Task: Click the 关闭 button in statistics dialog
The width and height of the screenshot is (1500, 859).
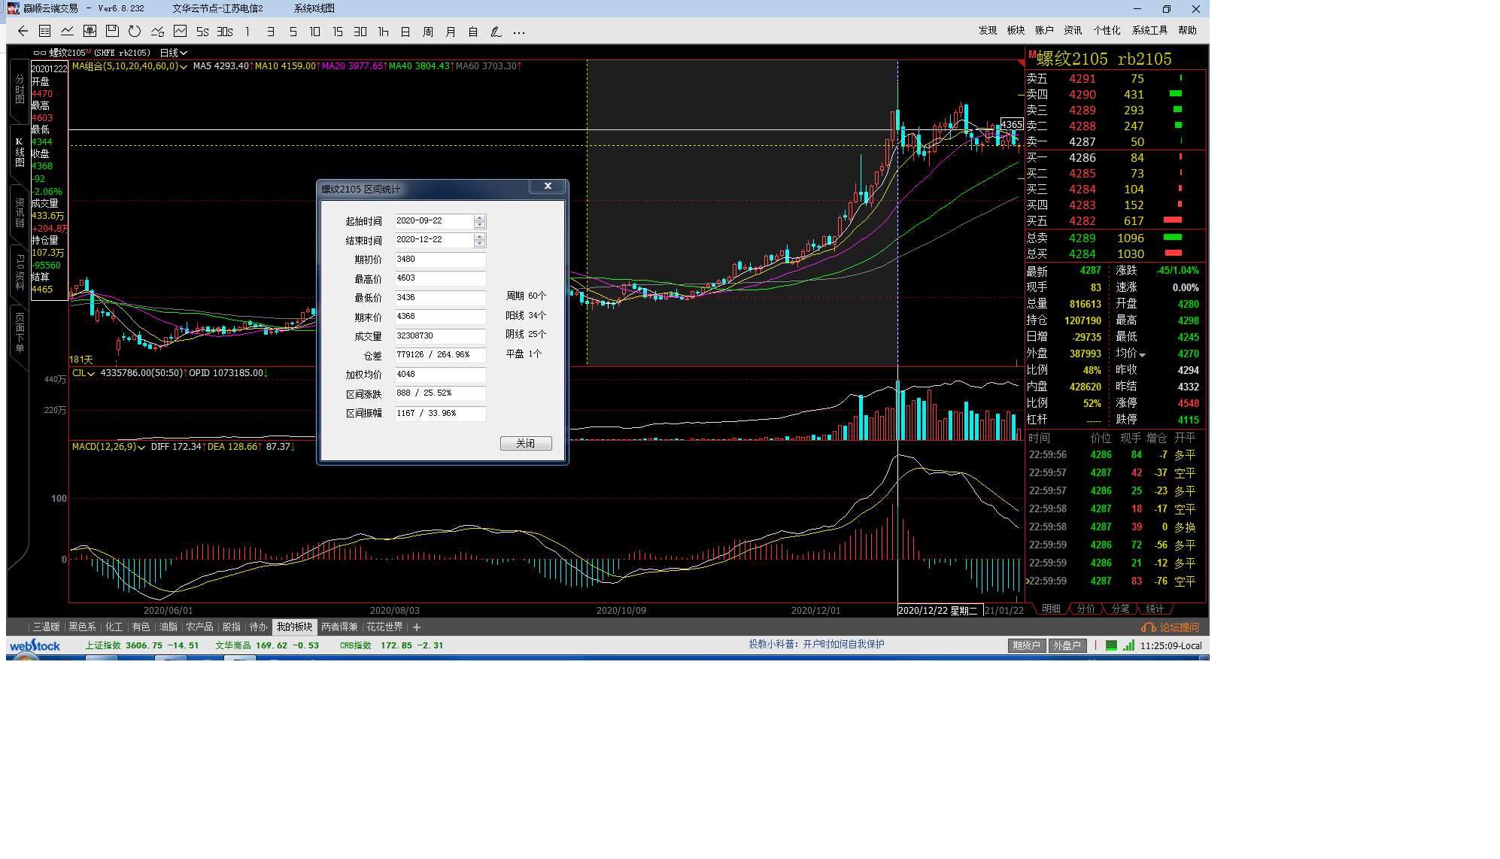Action: point(526,443)
